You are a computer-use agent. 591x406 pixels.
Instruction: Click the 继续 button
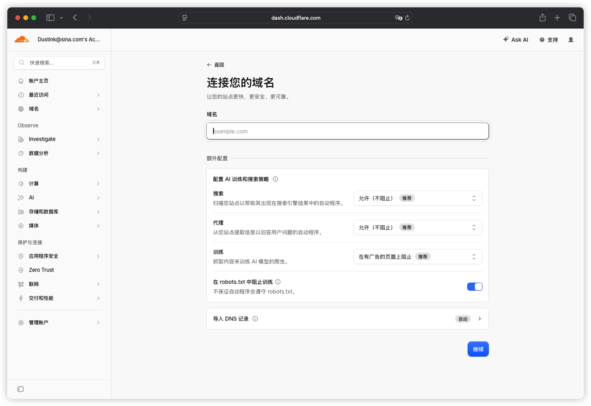[478, 349]
